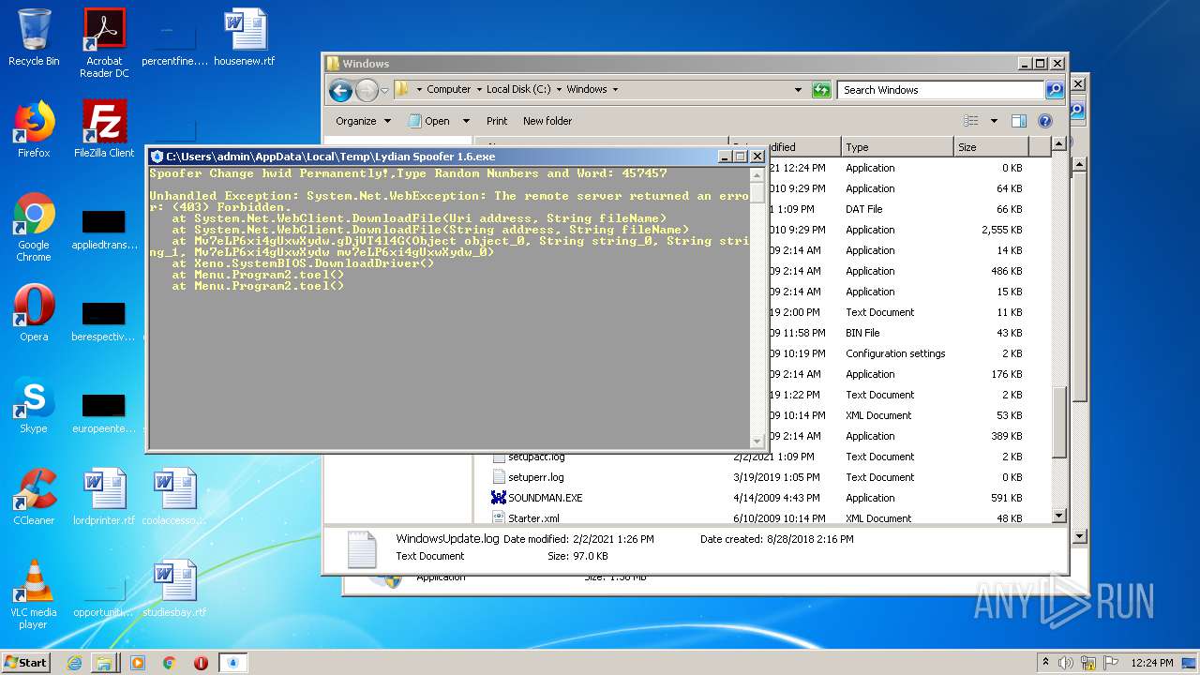Screen dimensions: 1200x675
Task: Click the Explorer Forward navigation arrow
Action: [x=367, y=90]
